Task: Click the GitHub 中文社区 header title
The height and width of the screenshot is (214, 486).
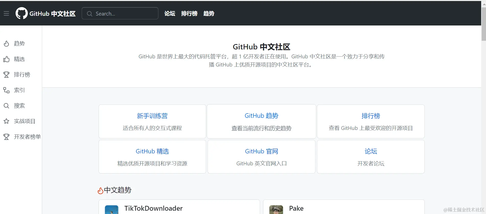Action: click(x=53, y=14)
